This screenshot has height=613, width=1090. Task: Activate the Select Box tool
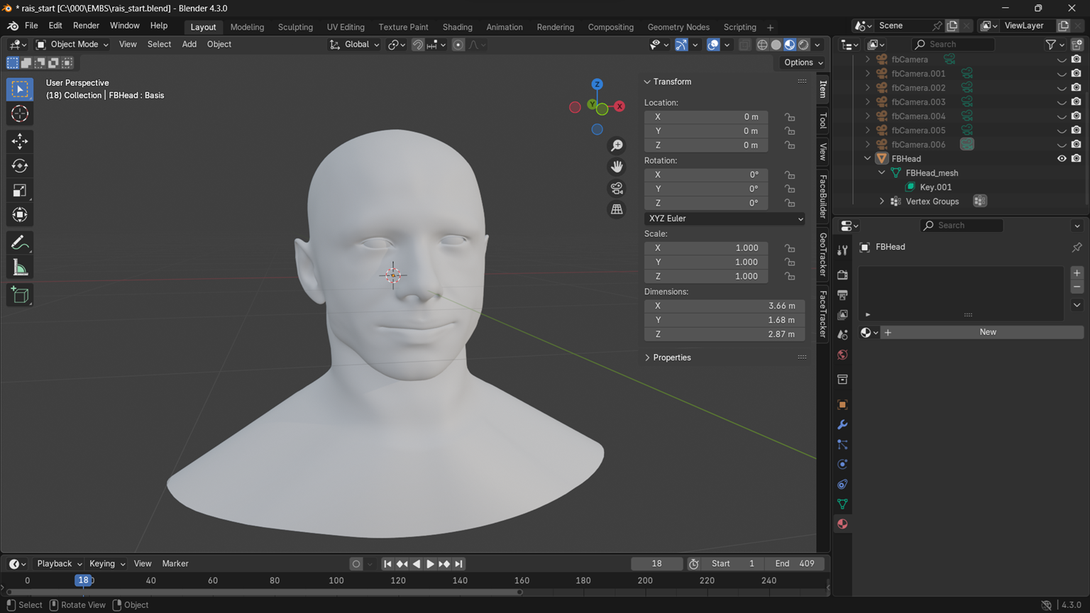20,89
